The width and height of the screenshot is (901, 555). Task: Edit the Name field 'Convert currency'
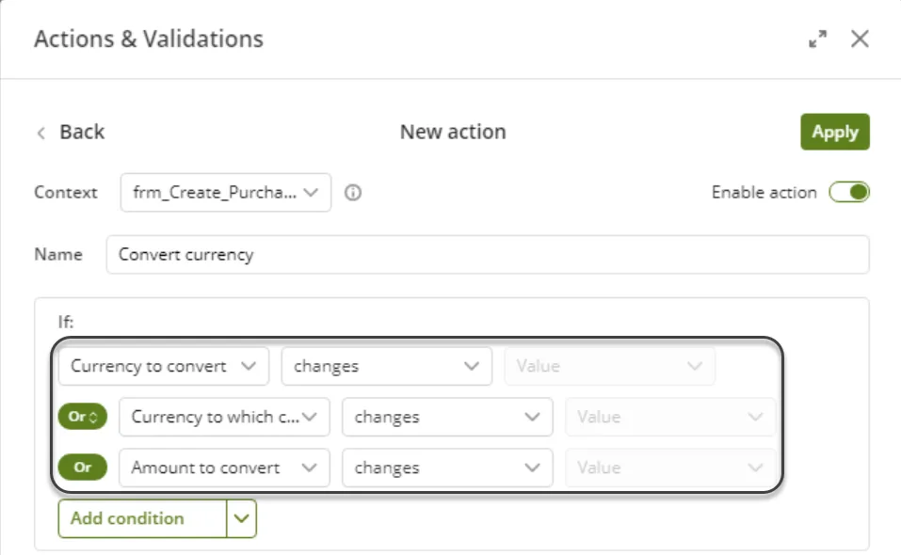pos(488,254)
